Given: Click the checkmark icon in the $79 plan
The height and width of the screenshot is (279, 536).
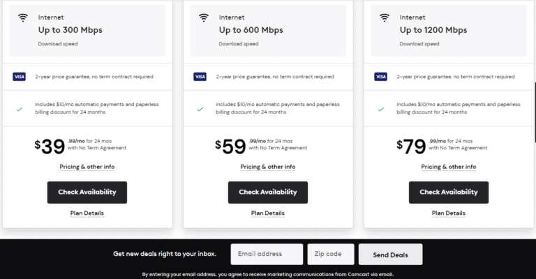Looking at the screenshot, I should tap(381, 110).
